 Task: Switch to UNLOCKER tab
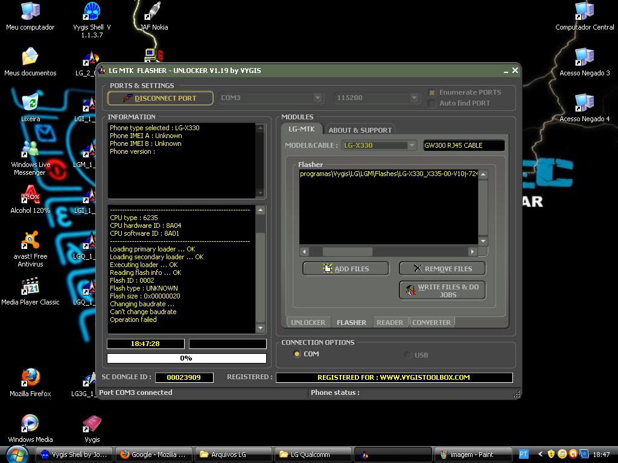tap(308, 323)
